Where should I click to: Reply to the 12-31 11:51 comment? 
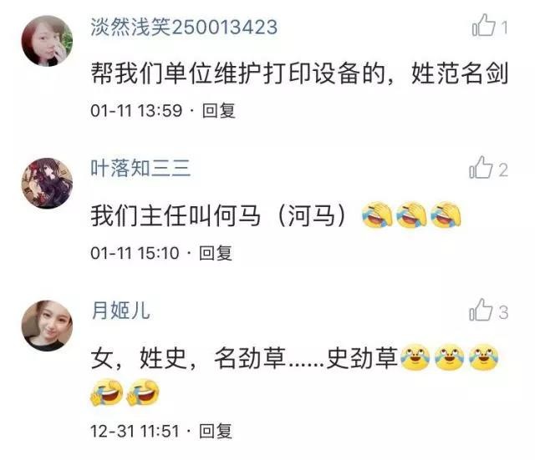pos(216,431)
